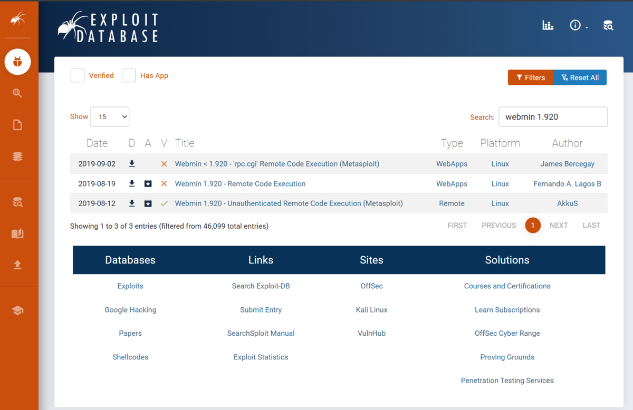Click the unverified X mark on the rpc.cgi row

(164, 164)
